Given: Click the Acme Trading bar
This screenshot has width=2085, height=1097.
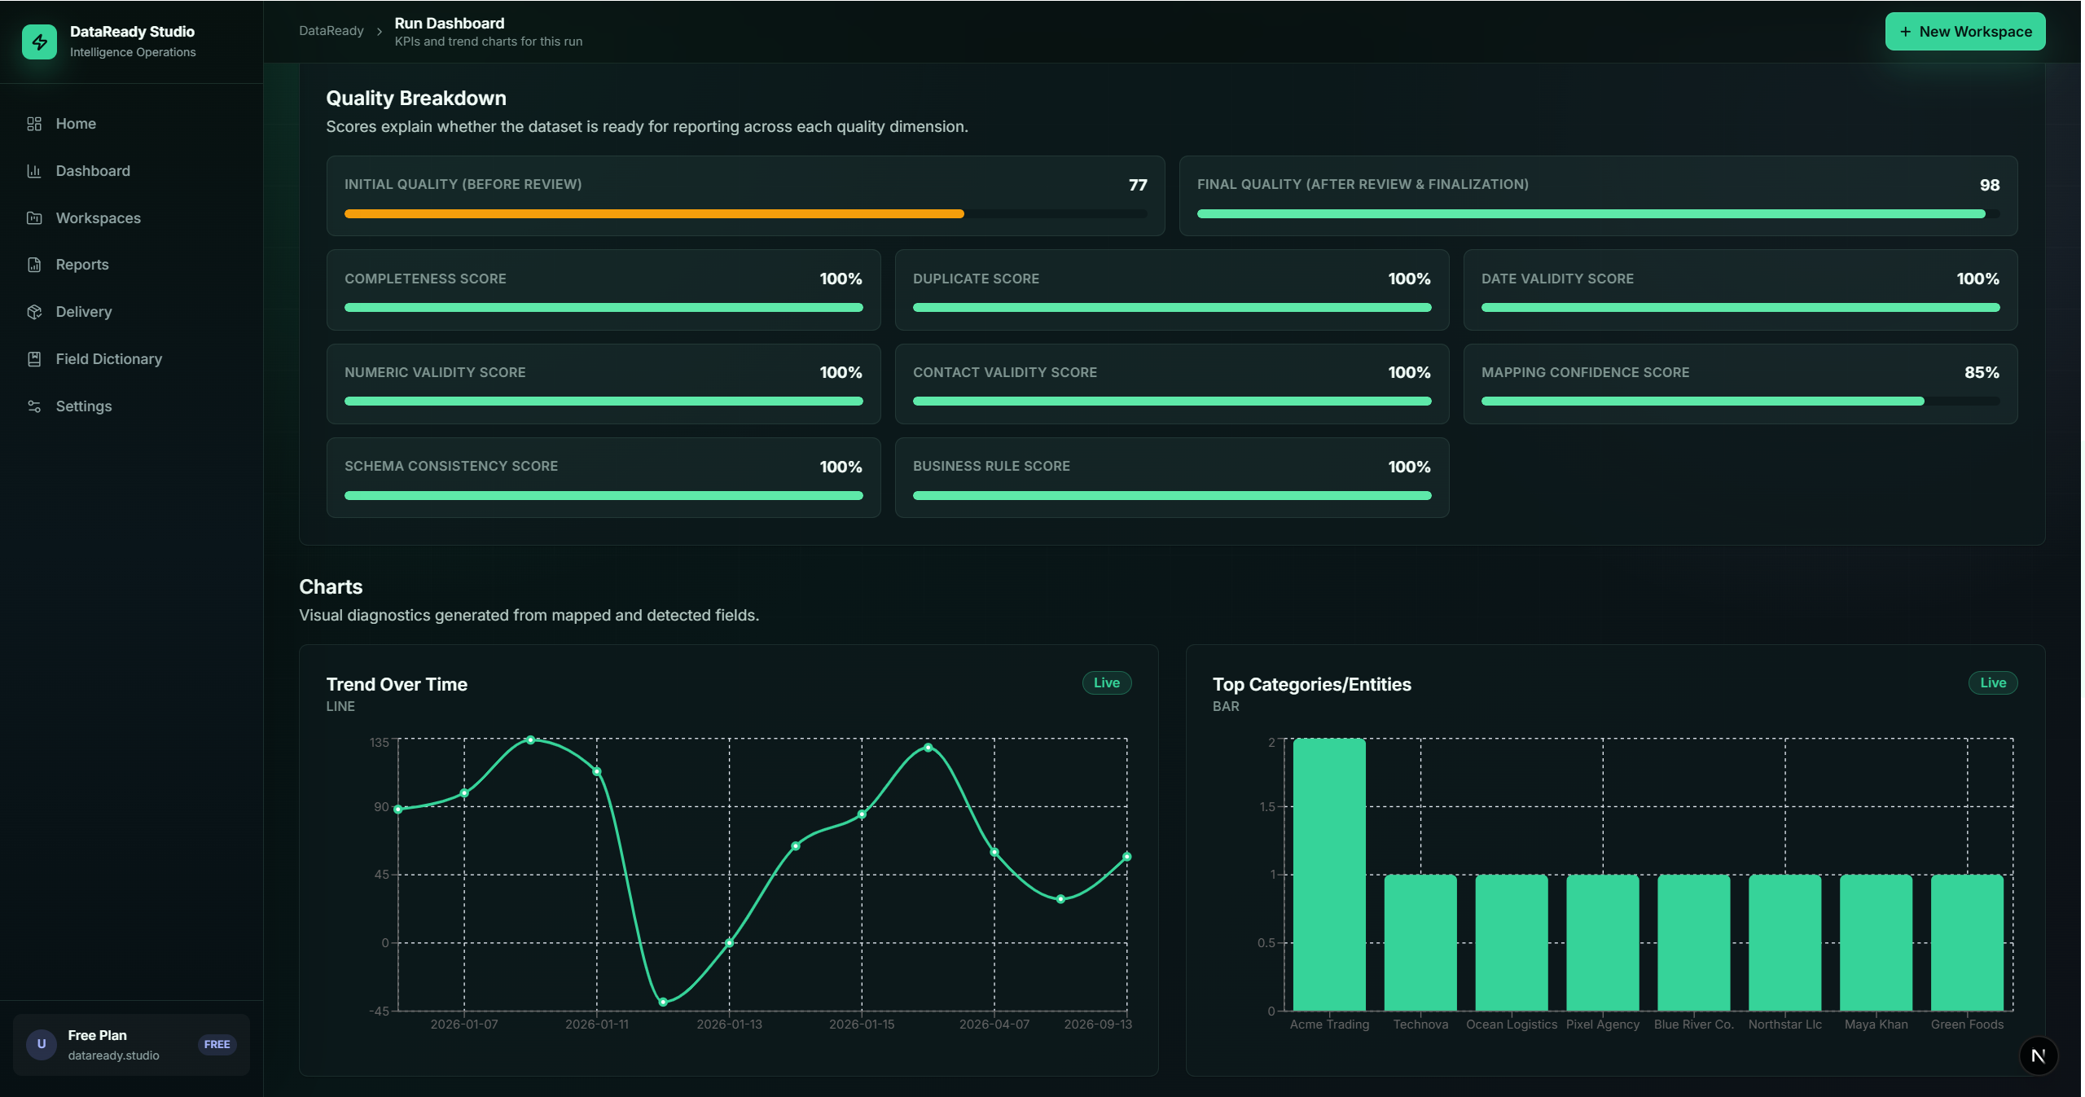Looking at the screenshot, I should [x=1329, y=875].
